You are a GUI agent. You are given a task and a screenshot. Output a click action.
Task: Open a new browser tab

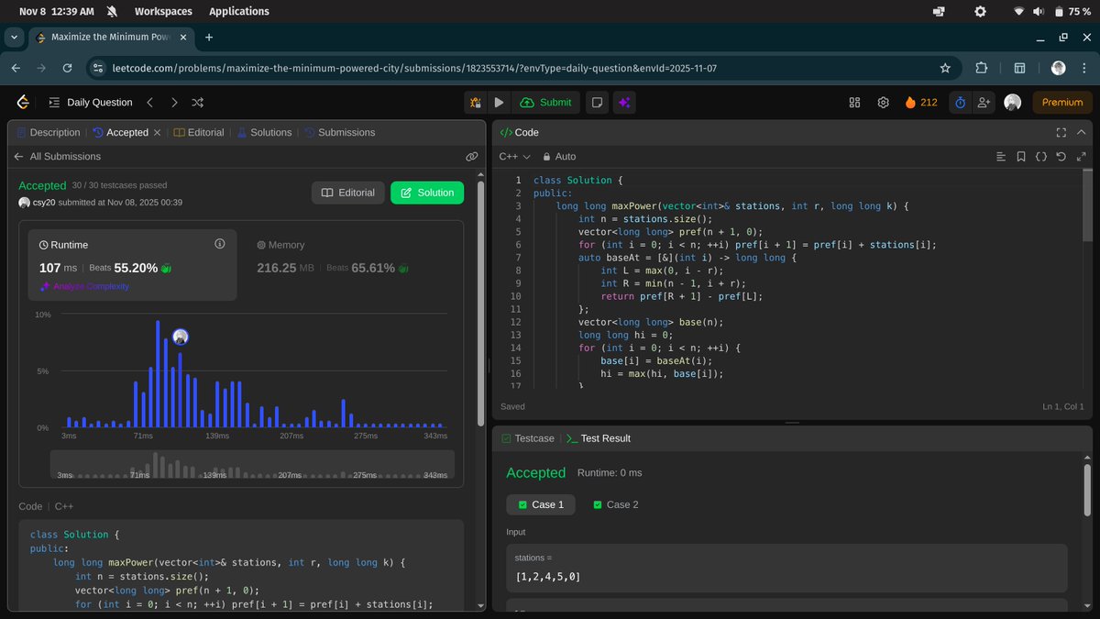209,38
